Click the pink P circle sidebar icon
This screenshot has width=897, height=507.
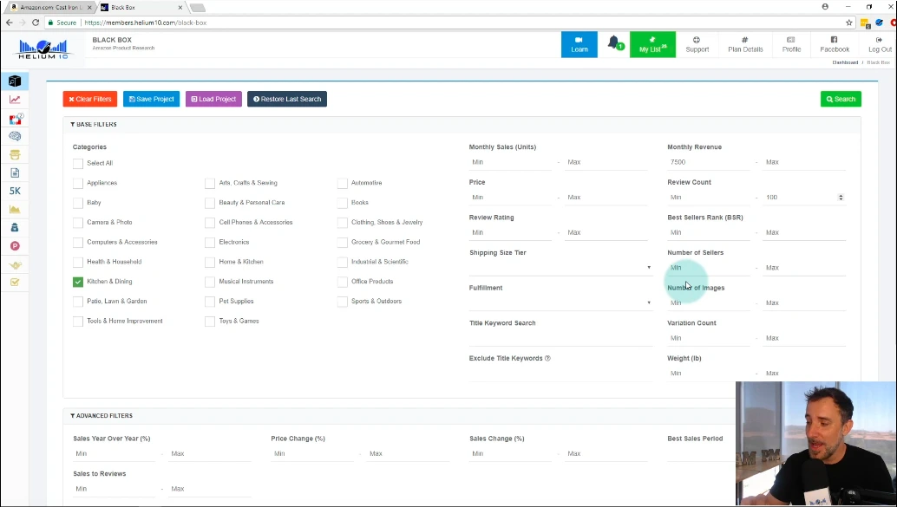point(15,246)
